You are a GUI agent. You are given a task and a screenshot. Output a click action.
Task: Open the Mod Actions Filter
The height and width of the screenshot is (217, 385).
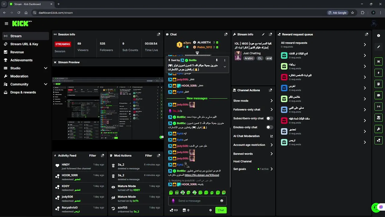click(149, 156)
